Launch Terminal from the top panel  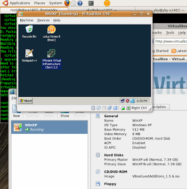91,3
